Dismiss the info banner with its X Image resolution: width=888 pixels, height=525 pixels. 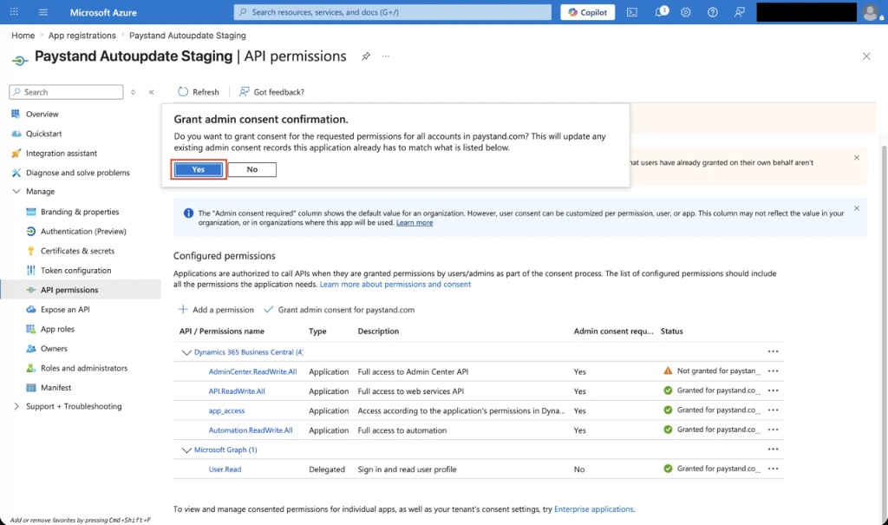click(x=857, y=208)
